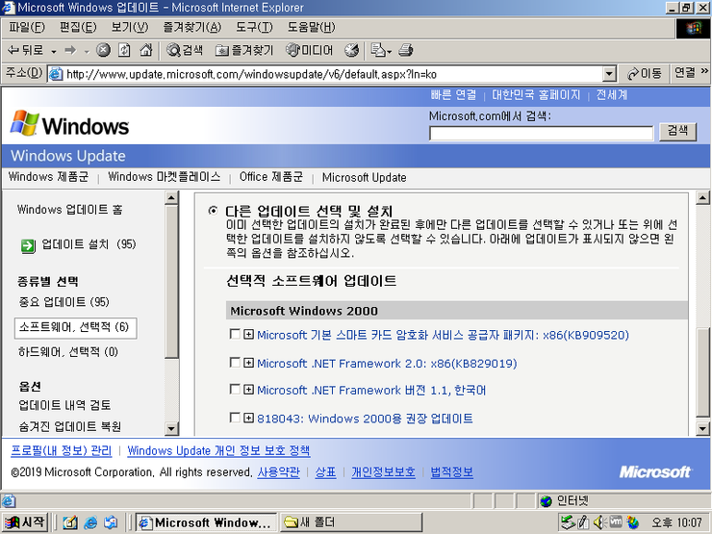Screen dimensions: 712x534
Task: Select '중요 업데이트 (95)' in sidebar
Action: [64, 302]
